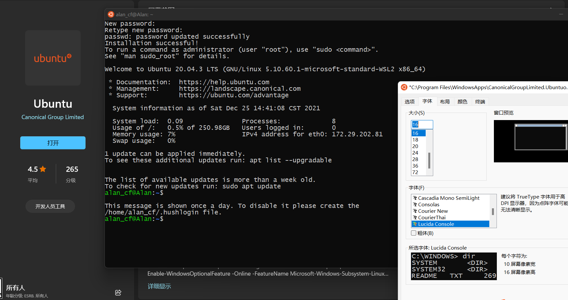
Task: Click TrueType icon beside Lucida Console
Action: pos(415,224)
